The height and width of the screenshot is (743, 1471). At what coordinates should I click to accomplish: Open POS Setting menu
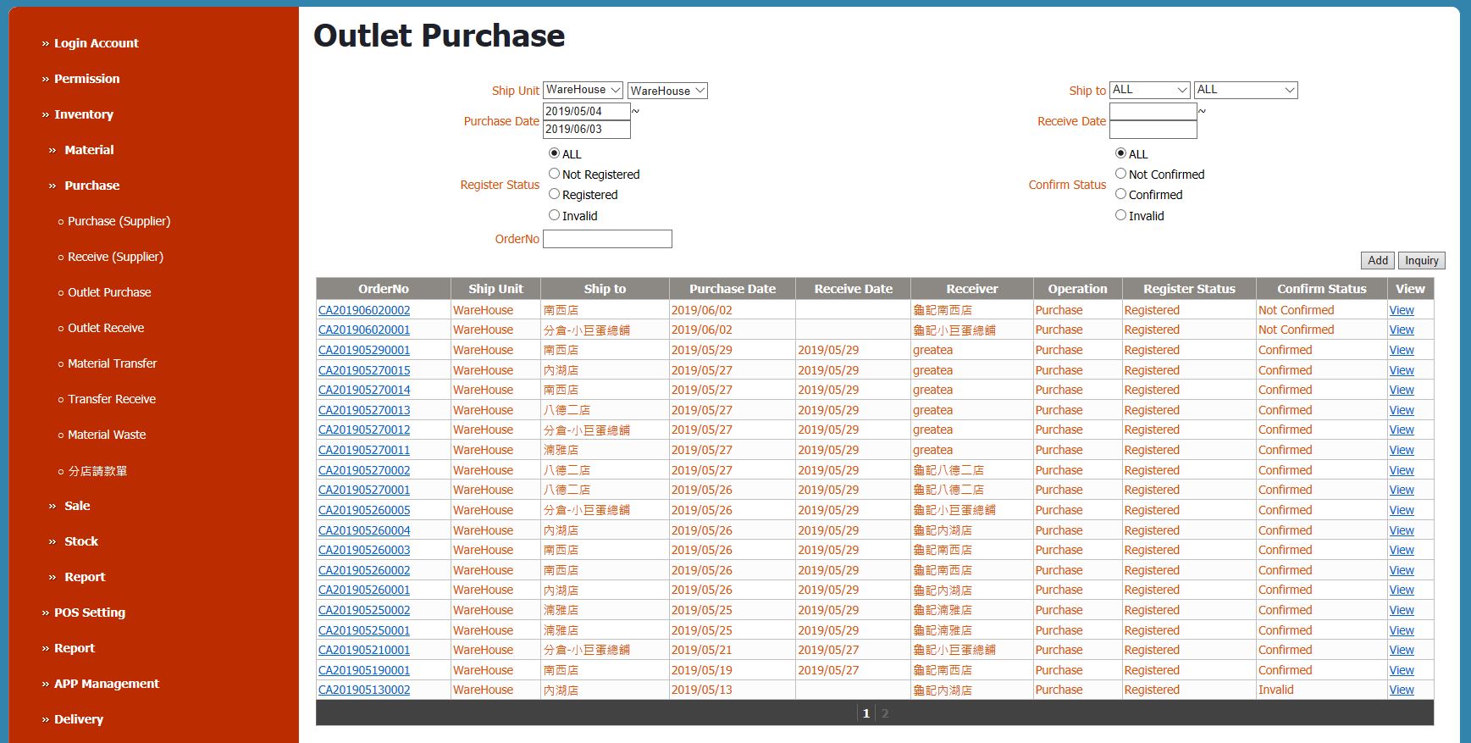[89, 613]
